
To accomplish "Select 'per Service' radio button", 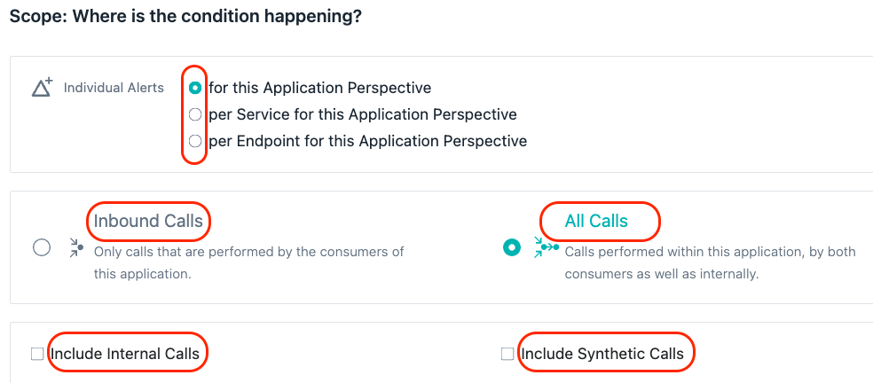I will coord(195,114).
